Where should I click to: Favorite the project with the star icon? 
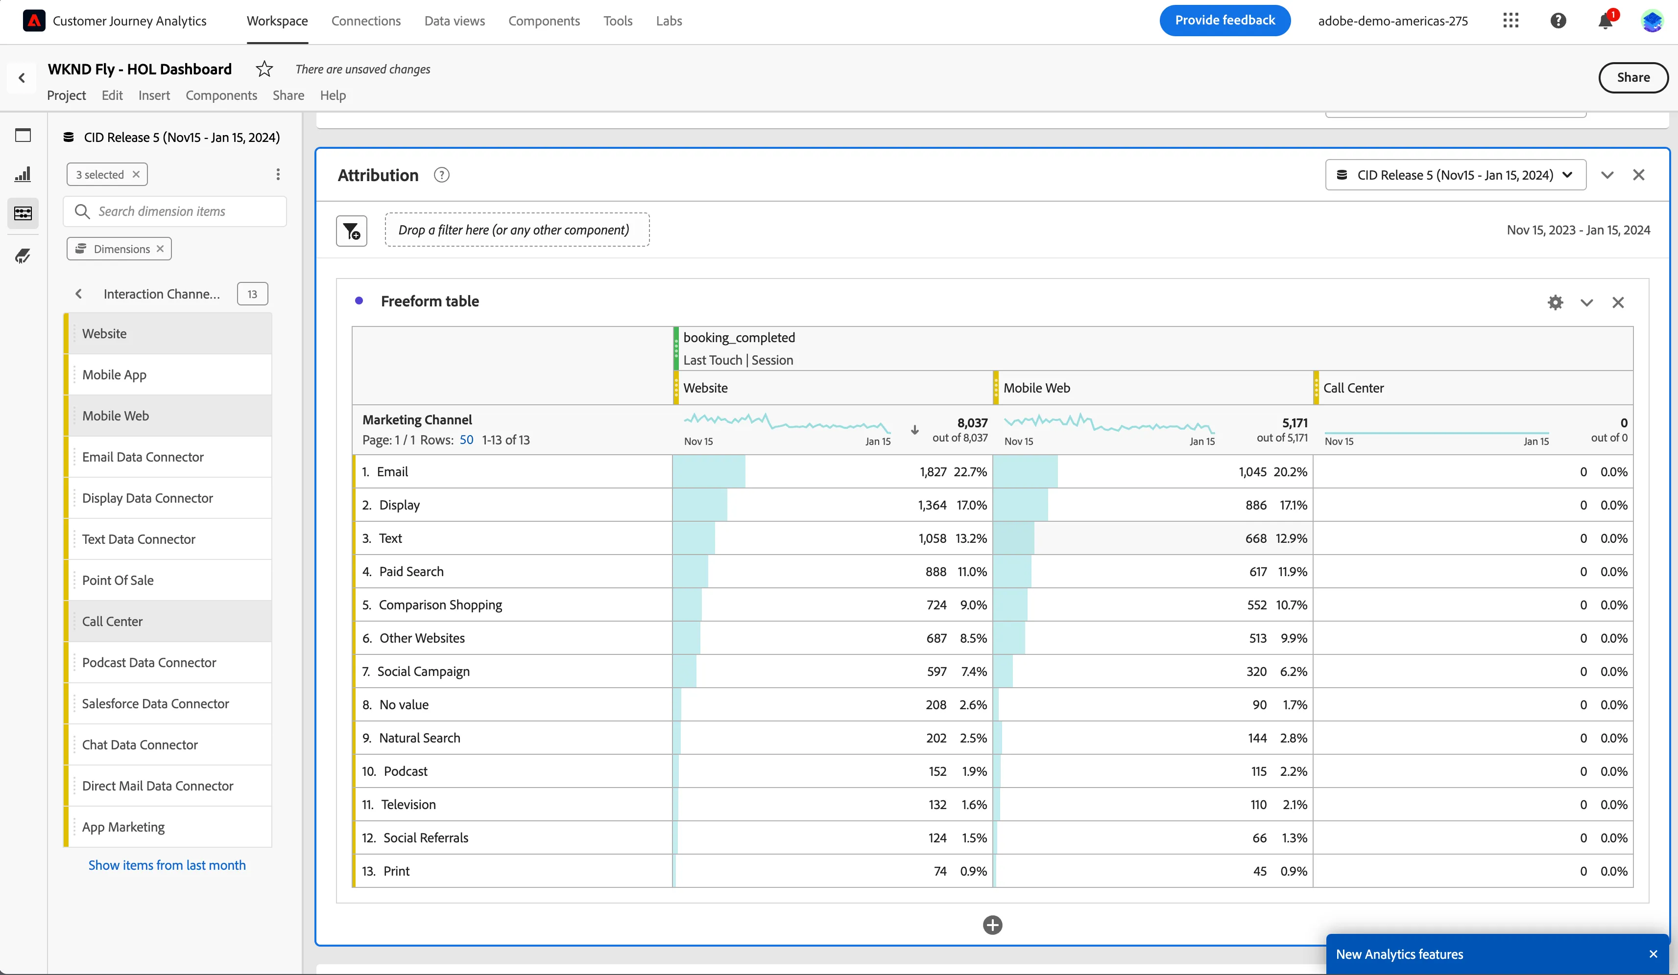(x=264, y=69)
